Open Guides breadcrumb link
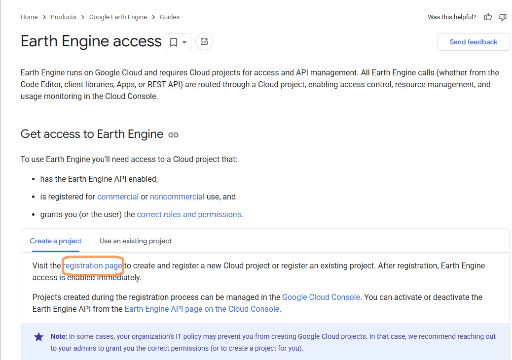 click(x=170, y=17)
